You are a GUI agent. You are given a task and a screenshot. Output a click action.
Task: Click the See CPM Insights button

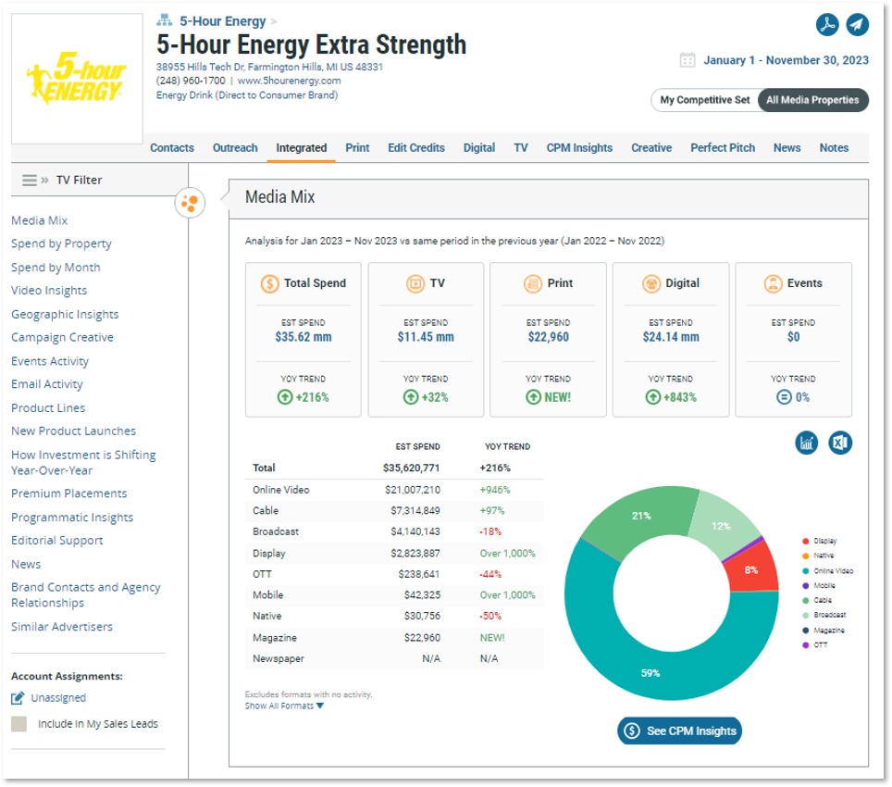(679, 731)
